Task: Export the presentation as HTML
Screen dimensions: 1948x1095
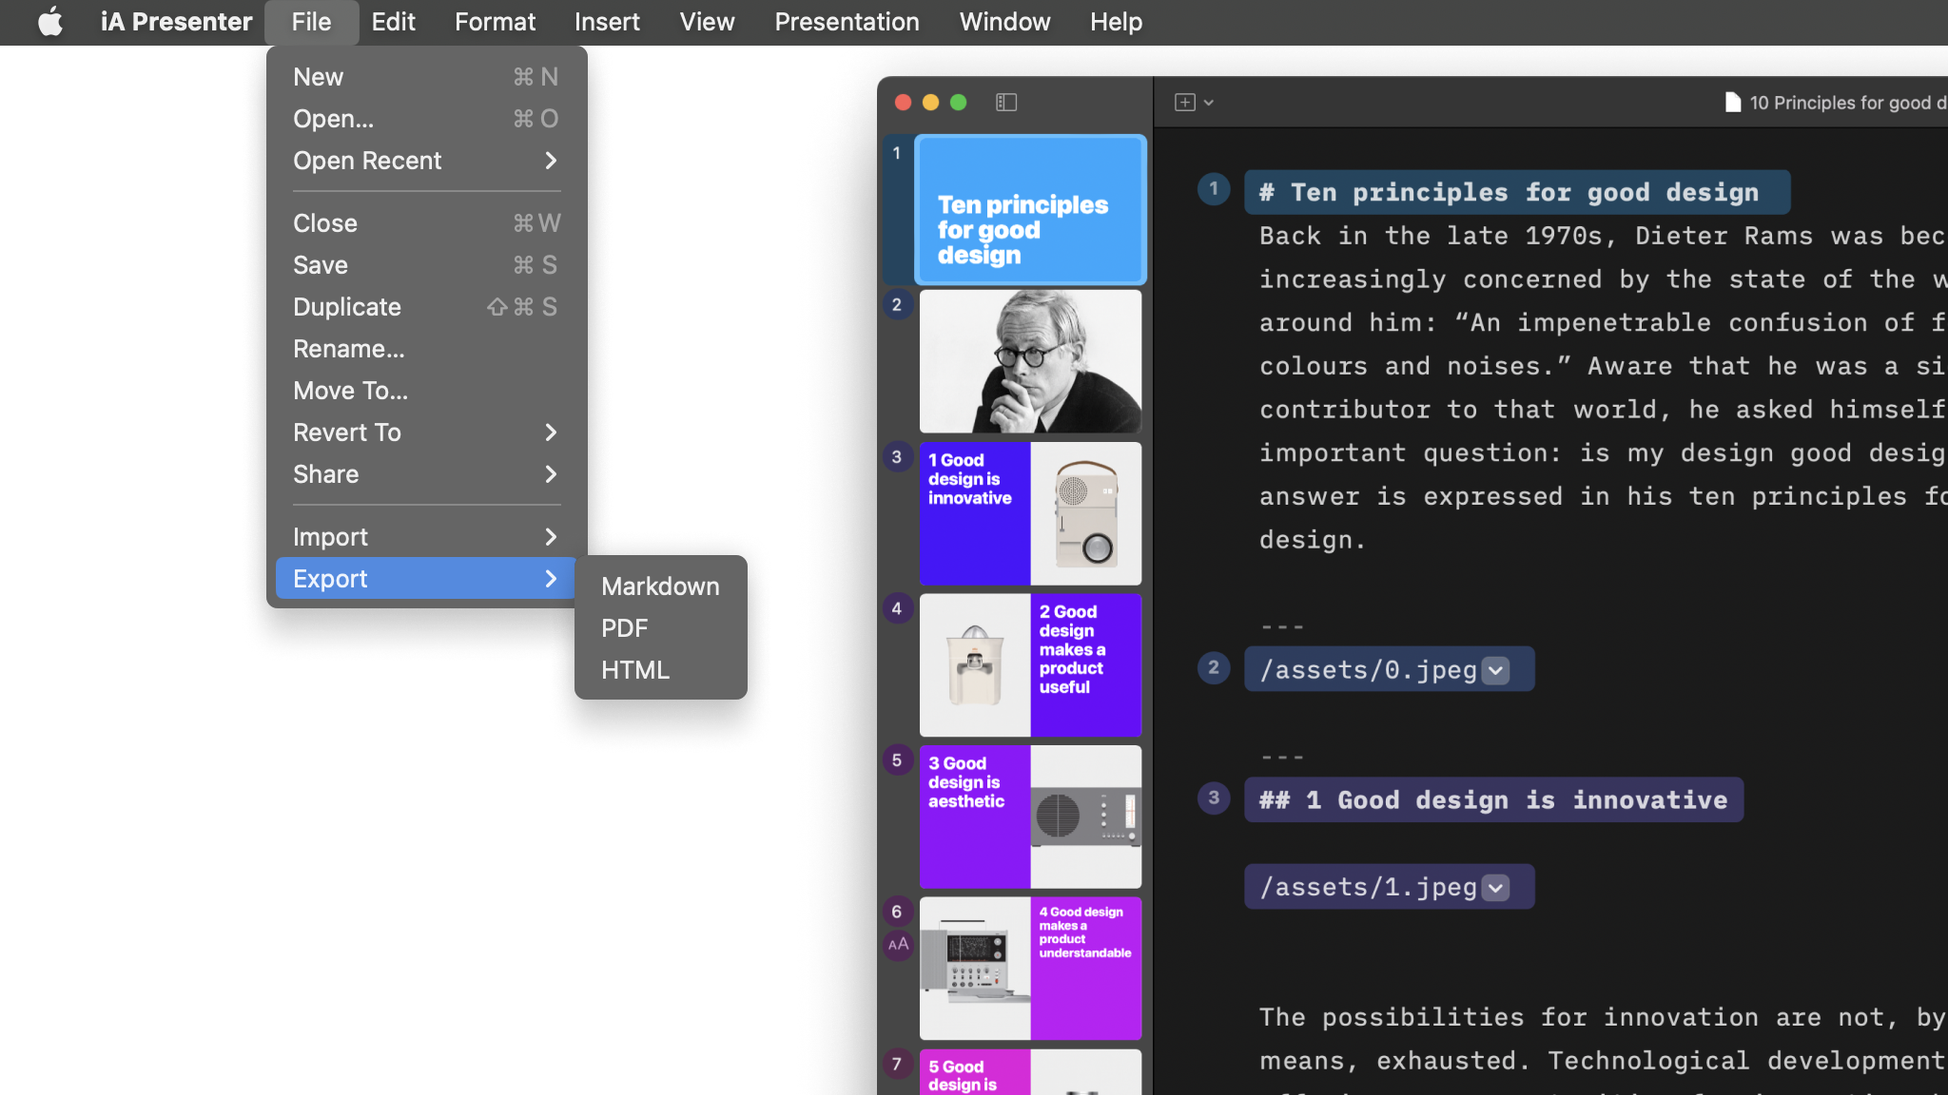Action: pyautogui.click(x=660, y=670)
